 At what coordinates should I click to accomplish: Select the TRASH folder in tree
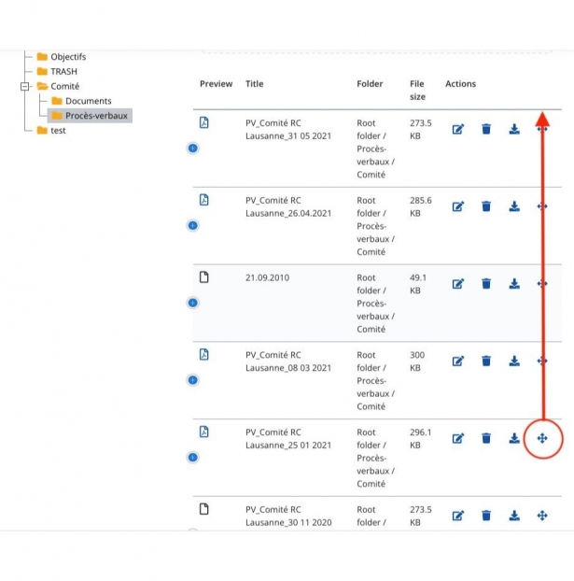(x=63, y=71)
